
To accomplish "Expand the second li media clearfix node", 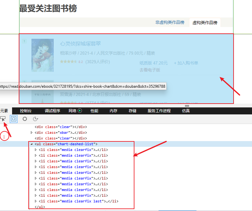I will (36, 155).
